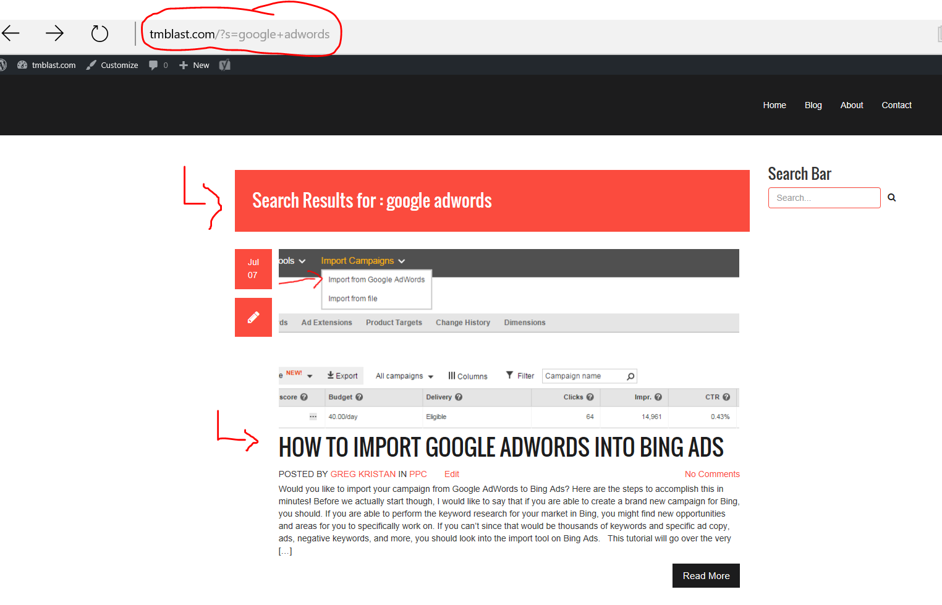
Task: Submit search with the magnifying glass icon
Action: point(892,198)
